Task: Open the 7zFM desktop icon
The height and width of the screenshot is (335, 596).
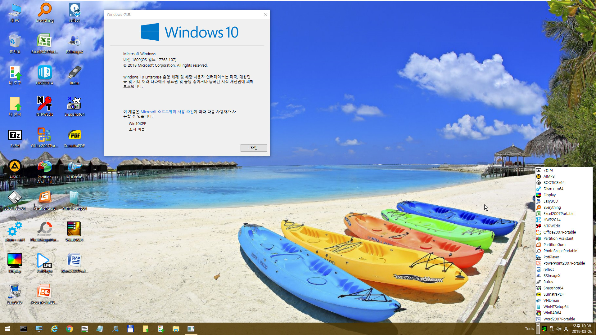Action: click(15, 138)
